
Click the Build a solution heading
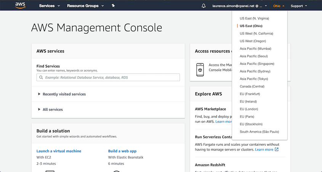53,131
